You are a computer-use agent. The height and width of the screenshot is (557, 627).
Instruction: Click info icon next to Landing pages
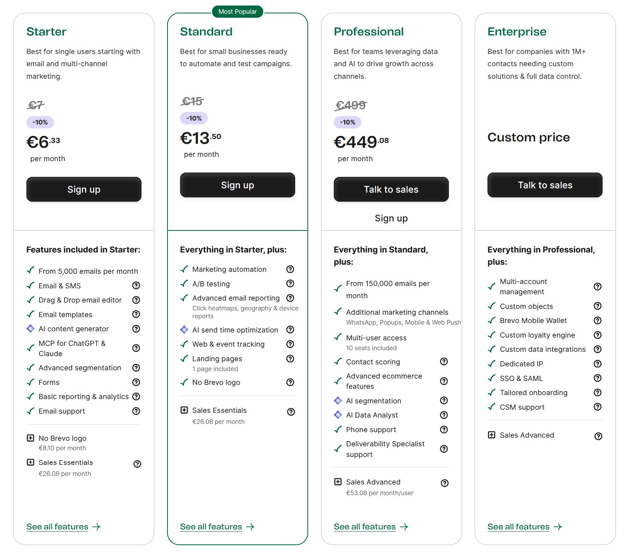(290, 358)
